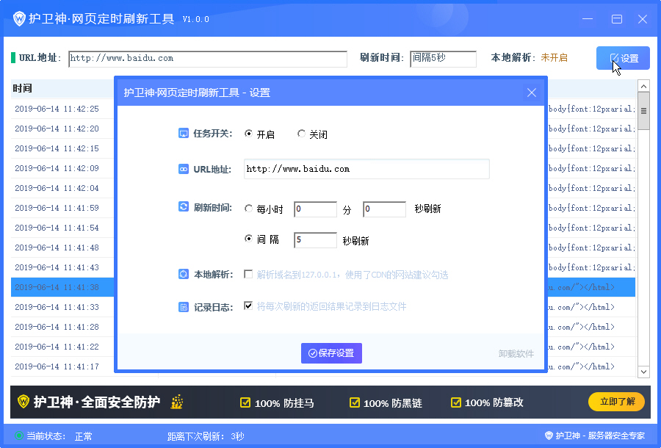Click the 护卫神·全面安全防护 banner title
Viewport: 661px width, 448px height.
pos(97,402)
